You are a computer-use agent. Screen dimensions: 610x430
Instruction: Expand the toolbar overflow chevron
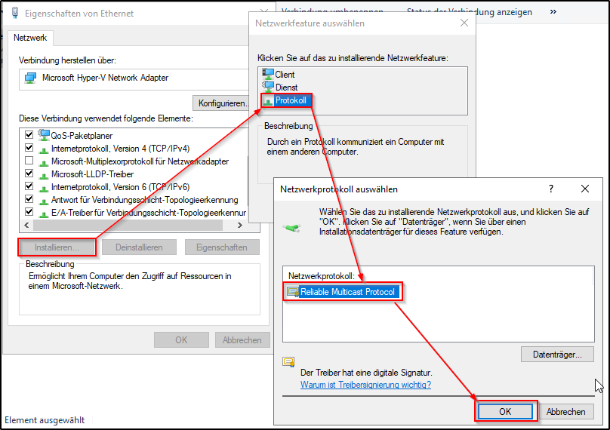553,12
